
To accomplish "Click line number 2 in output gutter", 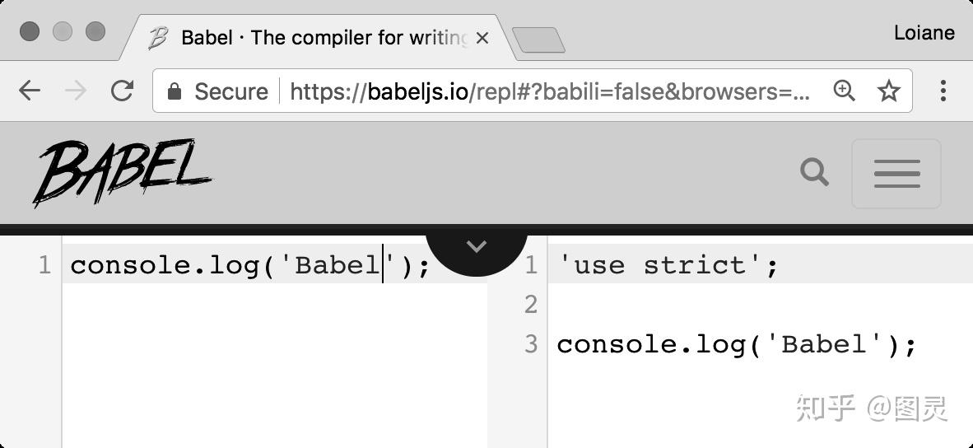I will pyautogui.click(x=530, y=305).
